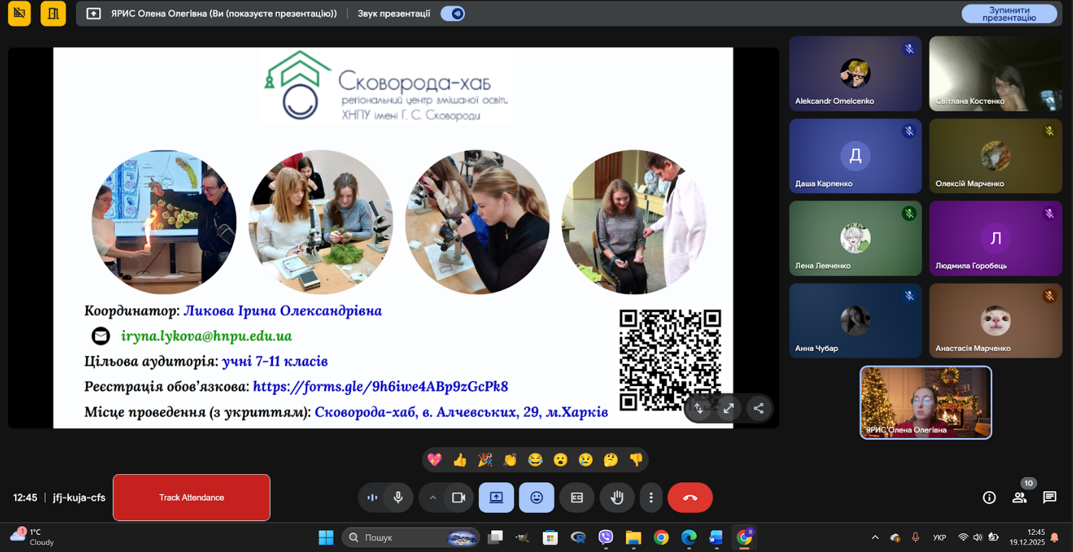The image size is (1073, 552).
Task: Toggle the presentation audio switch
Action: click(x=453, y=14)
